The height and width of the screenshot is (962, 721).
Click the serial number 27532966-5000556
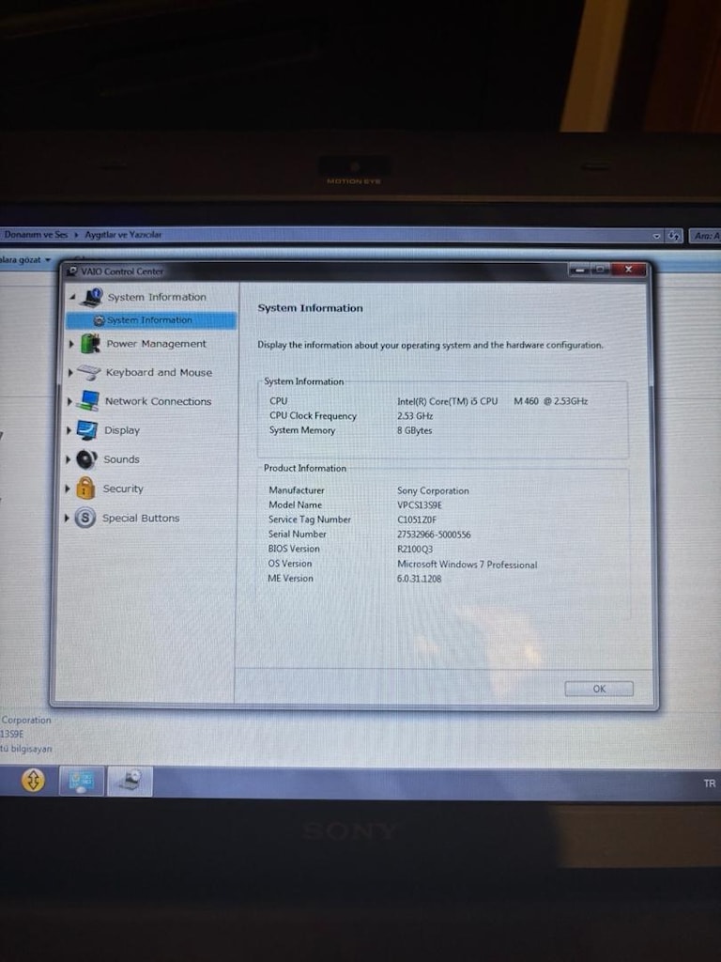pos(434,535)
